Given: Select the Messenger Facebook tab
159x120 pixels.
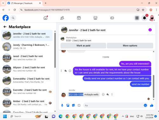Looking at the screenshot, I should (x=24, y=3).
